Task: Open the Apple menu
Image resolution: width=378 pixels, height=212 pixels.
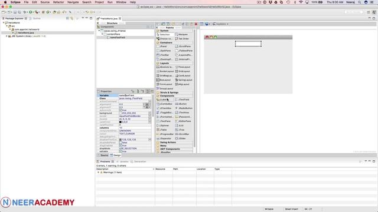Action: (5, 2)
